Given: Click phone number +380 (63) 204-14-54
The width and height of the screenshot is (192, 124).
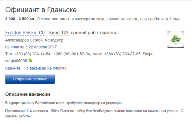Looking at the screenshot, I should 32,54.
